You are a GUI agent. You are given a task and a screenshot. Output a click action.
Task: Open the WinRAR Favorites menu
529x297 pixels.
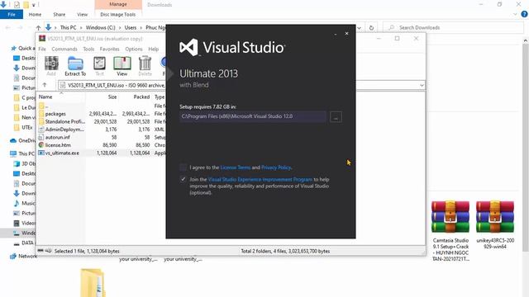[110, 49]
